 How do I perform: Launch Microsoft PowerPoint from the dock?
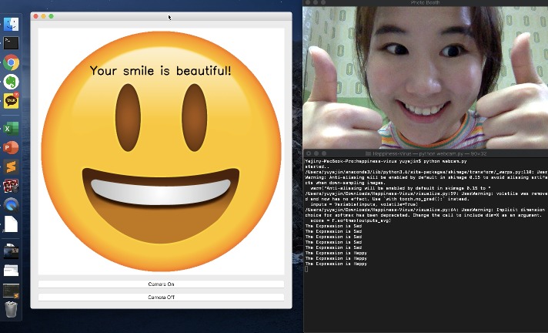[x=12, y=148]
